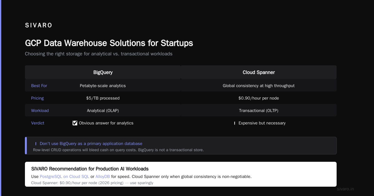The height and width of the screenshot is (196, 374).
Task: Click the Cloud Spanner column header
Action: [x=259, y=72]
